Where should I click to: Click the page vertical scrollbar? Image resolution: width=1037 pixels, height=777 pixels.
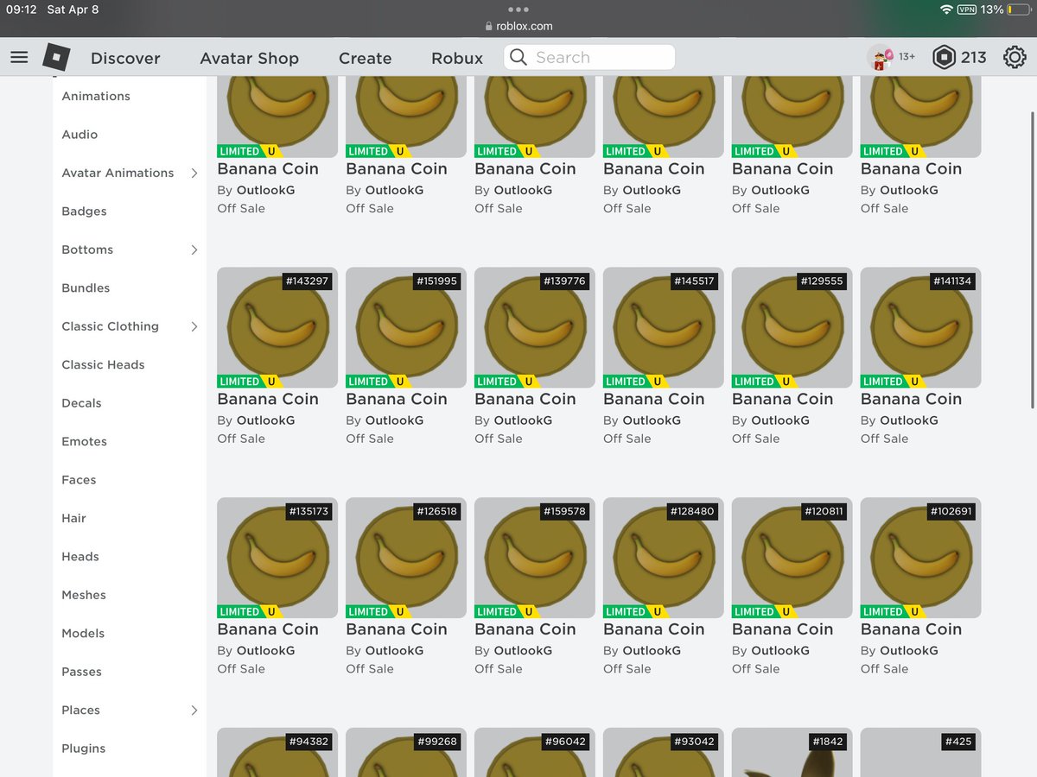pyautogui.click(x=1033, y=259)
